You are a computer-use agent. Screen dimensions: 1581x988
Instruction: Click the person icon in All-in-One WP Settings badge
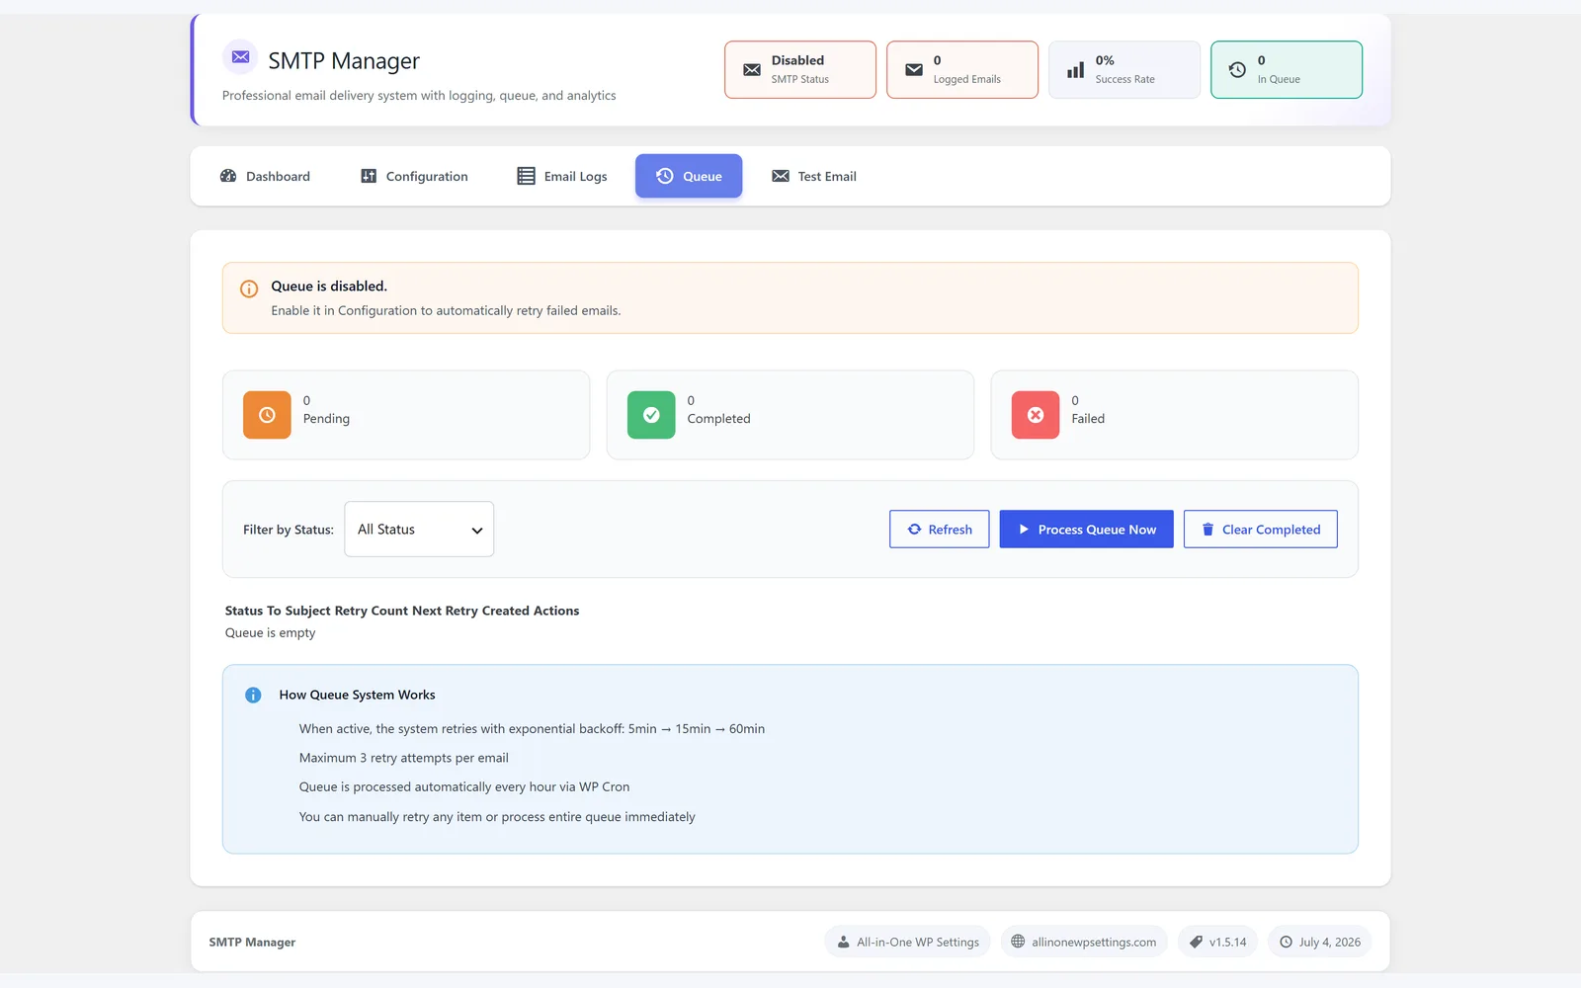click(843, 943)
